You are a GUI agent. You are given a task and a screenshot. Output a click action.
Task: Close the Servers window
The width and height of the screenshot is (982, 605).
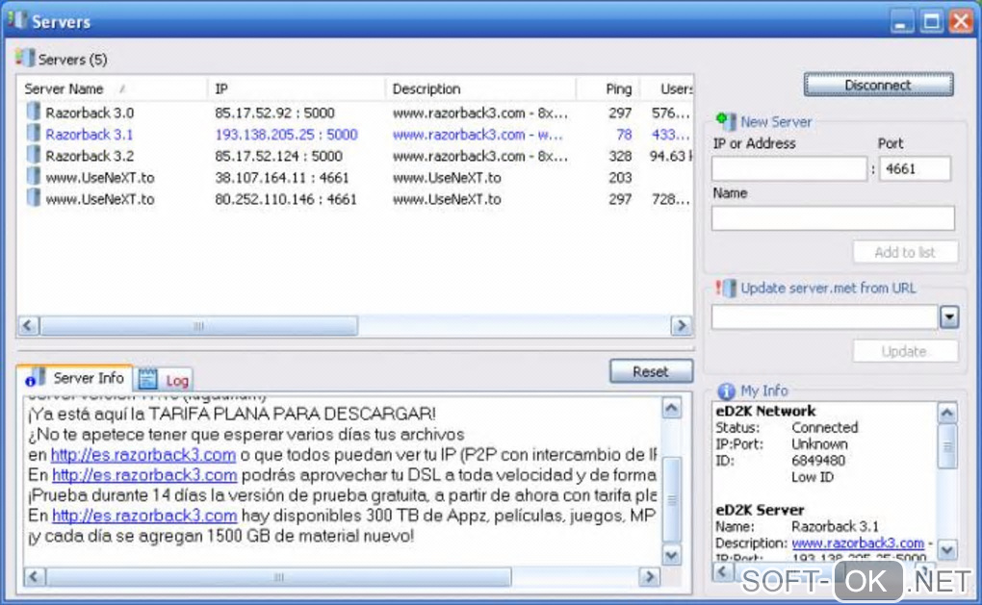click(x=961, y=22)
